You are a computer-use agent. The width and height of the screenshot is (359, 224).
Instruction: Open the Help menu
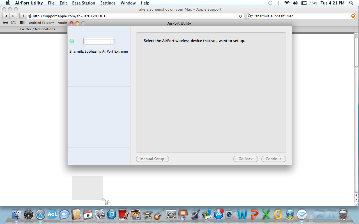click(x=145, y=3)
